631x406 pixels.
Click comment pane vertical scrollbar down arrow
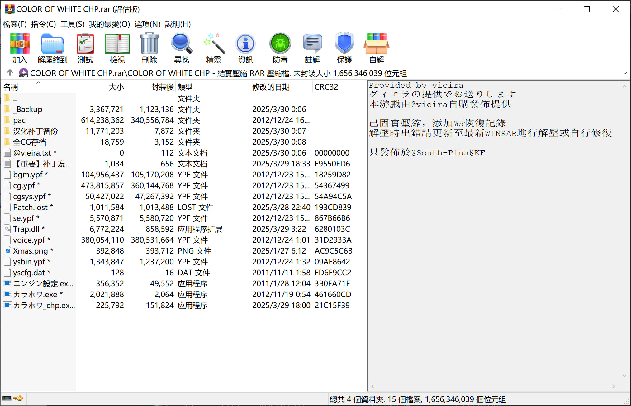624,376
